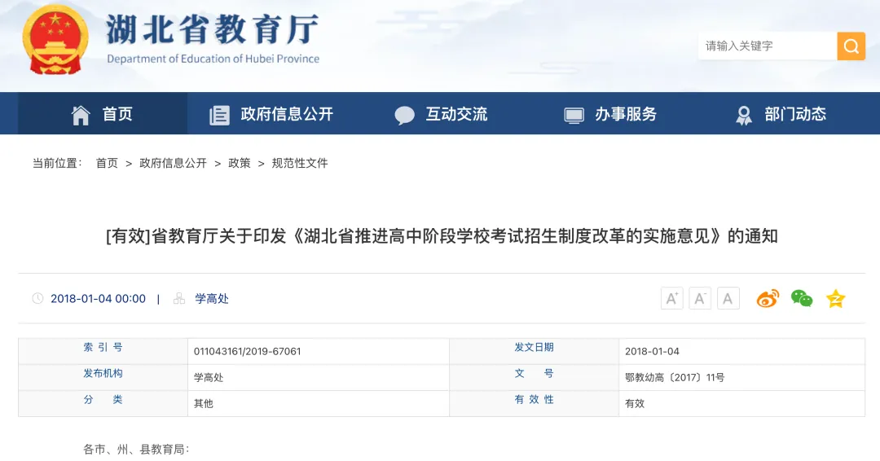The image size is (880, 461).
Task: Decrease font size with A- button
Action: coord(700,298)
